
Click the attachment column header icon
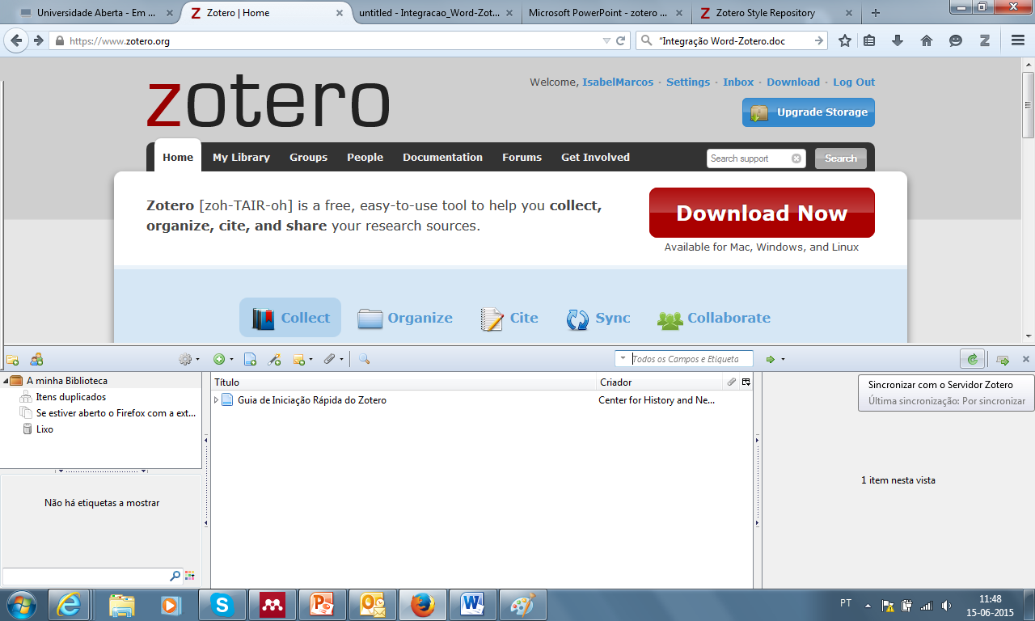732,382
